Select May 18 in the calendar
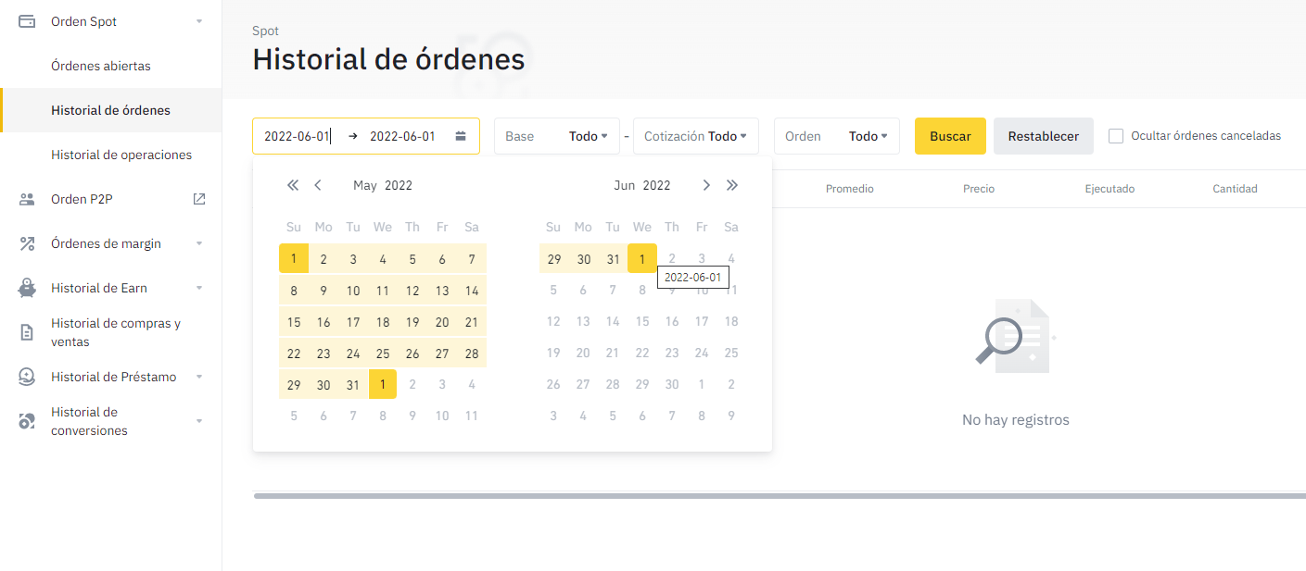 383,322
